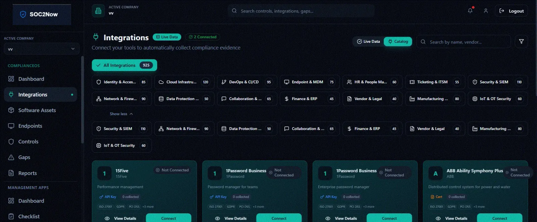
Task: Toggle the All Integrations filter chip
Action: click(x=125, y=65)
